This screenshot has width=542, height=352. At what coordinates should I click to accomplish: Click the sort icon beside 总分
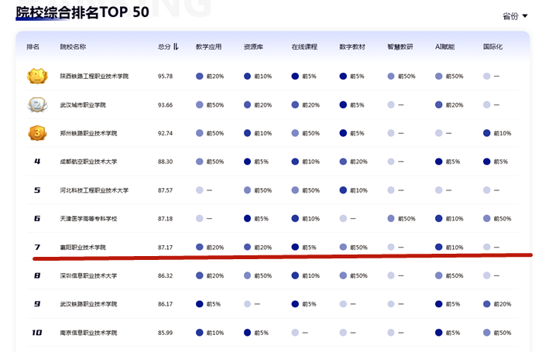[x=176, y=47]
